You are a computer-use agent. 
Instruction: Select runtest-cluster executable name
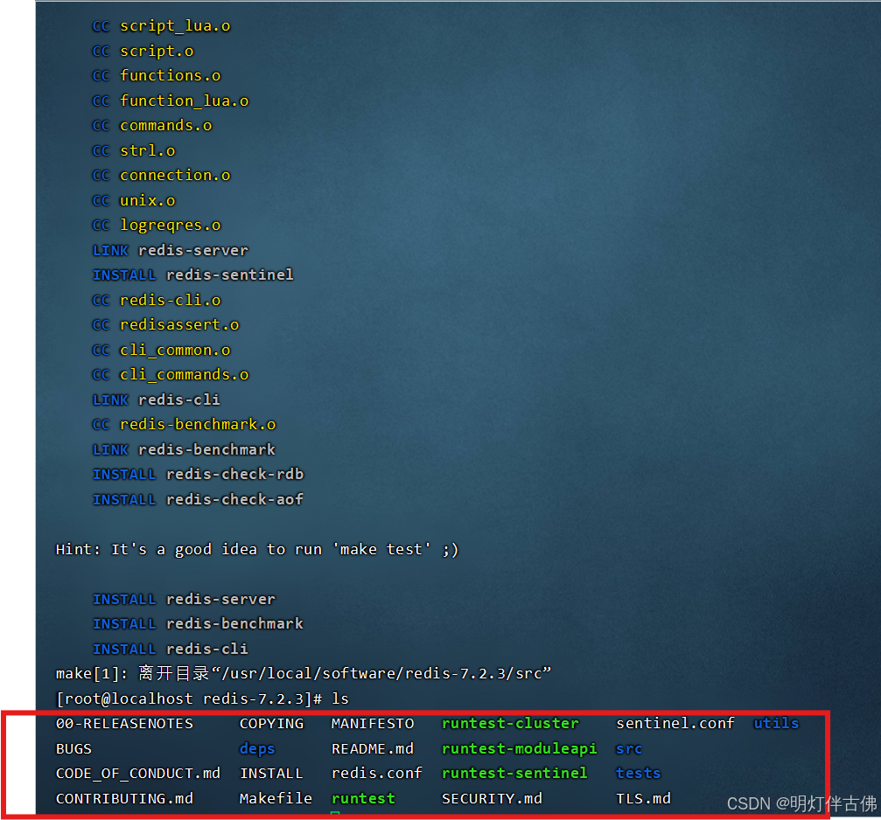(510, 724)
